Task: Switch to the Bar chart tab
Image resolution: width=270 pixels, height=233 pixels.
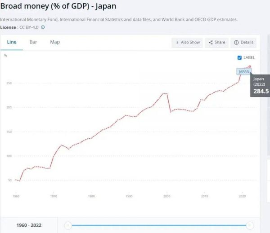Action: (x=33, y=42)
